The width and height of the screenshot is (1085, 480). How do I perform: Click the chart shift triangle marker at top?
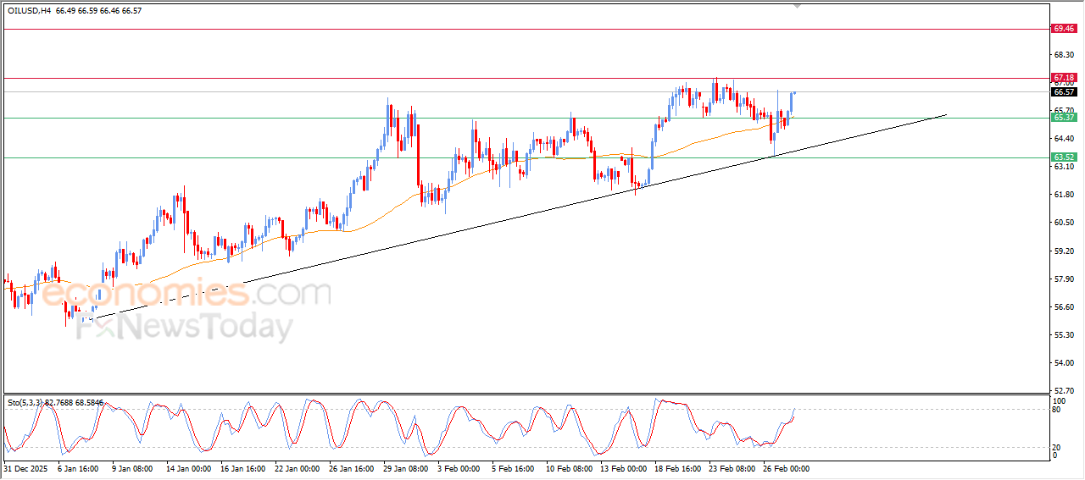tap(797, 5)
